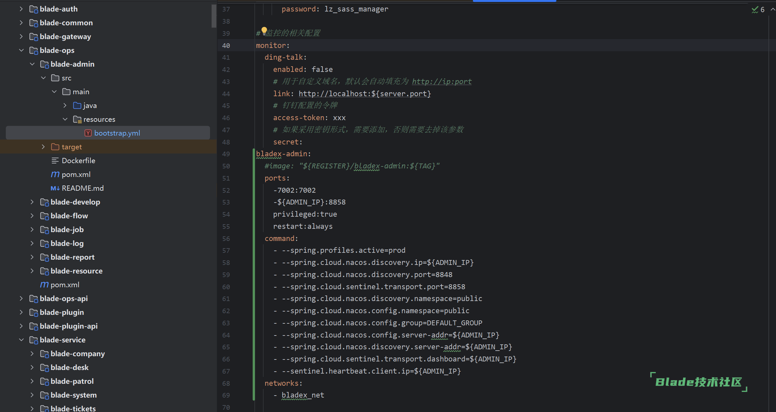The width and height of the screenshot is (776, 412).
Task: Collapse the blade-service module
Action: pyautogui.click(x=21, y=340)
